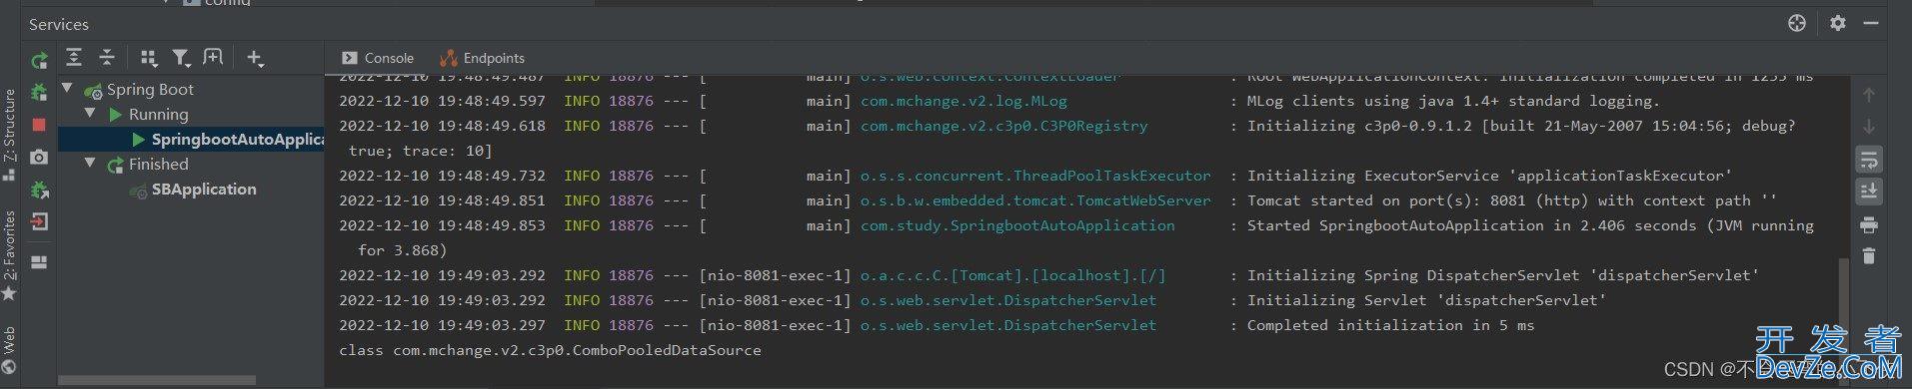Collapse all services tree nodes
The width and height of the screenshot is (1912, 389).
(107, 58)
